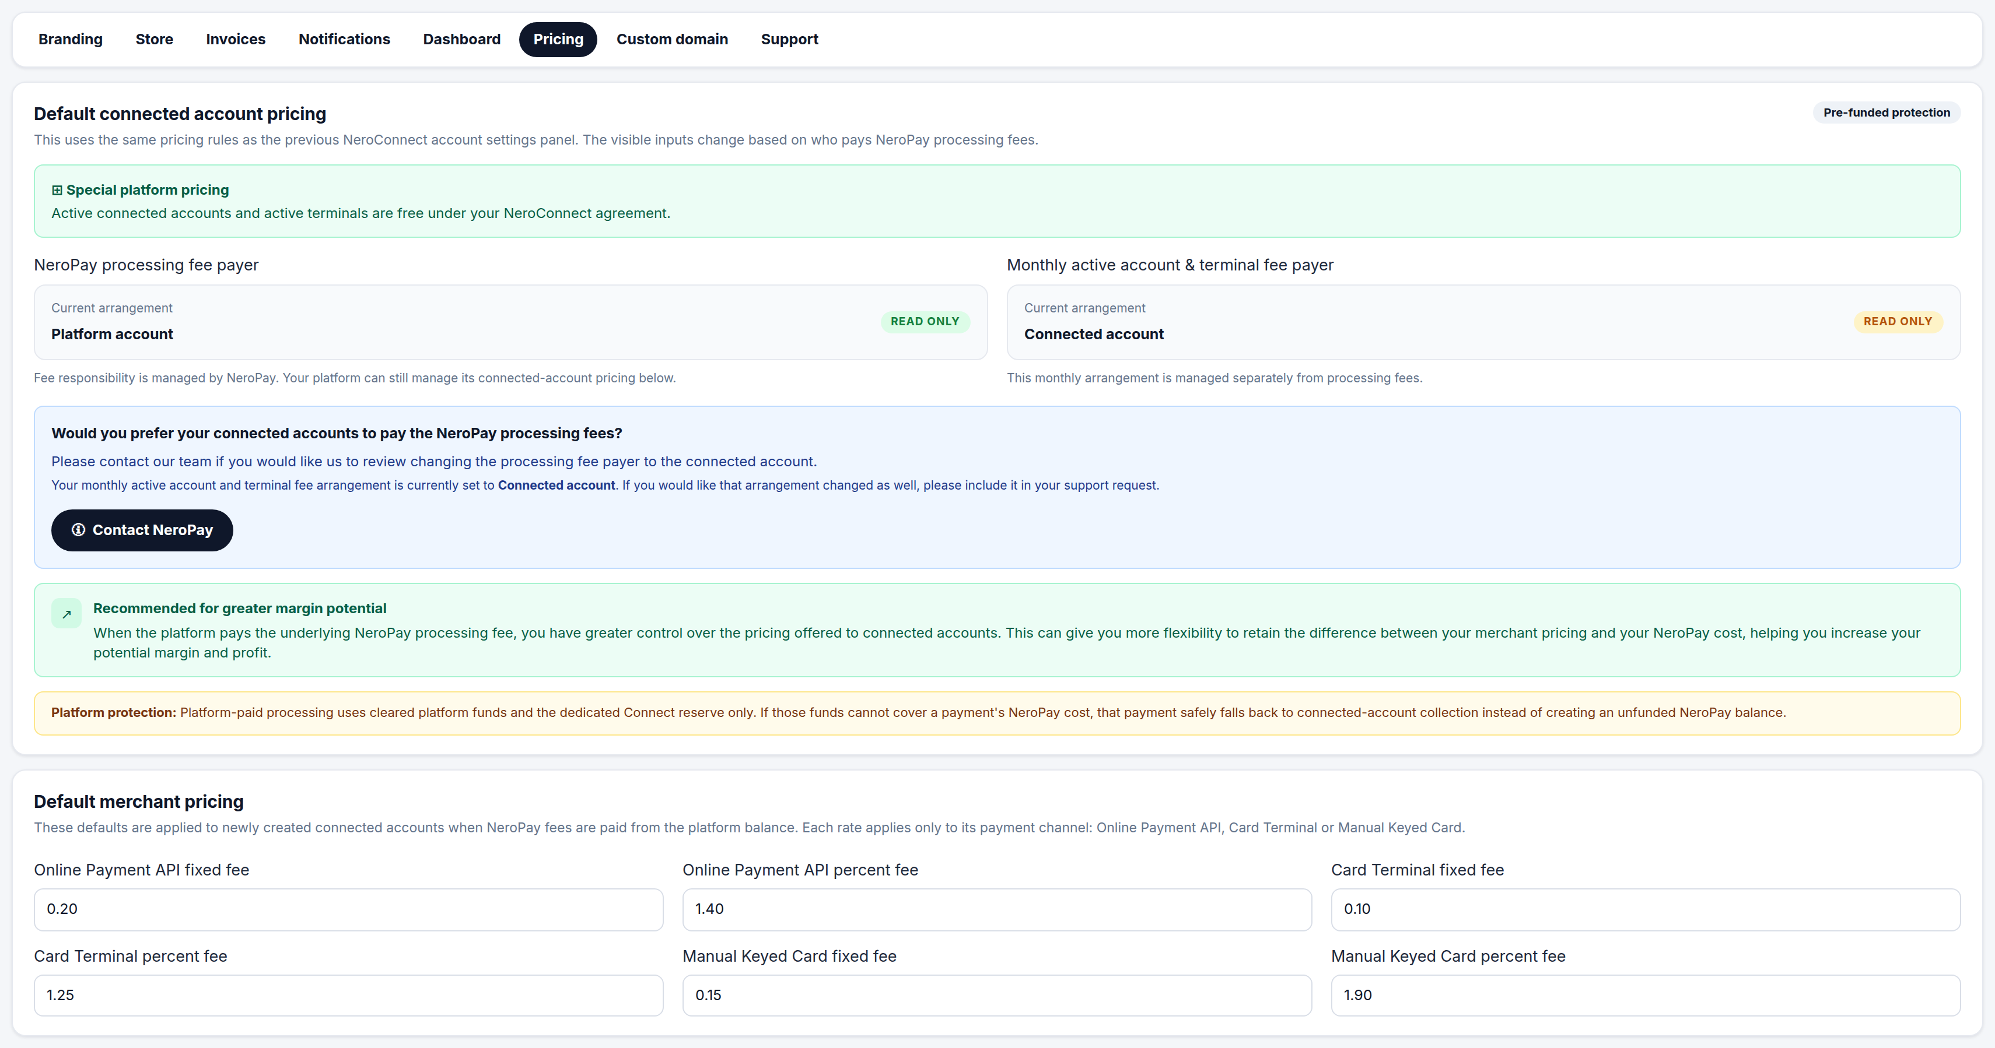This screenshot has height=1048, width=1995.
Task: Click the bold 'Connected account' in the blue notice
Action: pos(556,486)
